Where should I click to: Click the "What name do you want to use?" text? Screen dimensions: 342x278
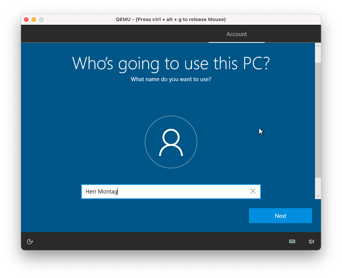171,79
